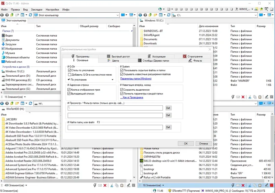The width and height of the screenshot is (275, 193).
Task: Toggle Скрывать известные расширения файлов
Action: pos(122,74)
